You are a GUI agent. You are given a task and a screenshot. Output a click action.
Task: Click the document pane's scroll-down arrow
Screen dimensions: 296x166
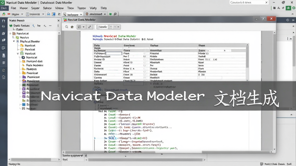(275, 149)
